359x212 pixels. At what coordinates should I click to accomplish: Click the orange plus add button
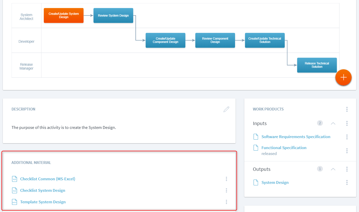pyautogui.click(x=343, y=77)
